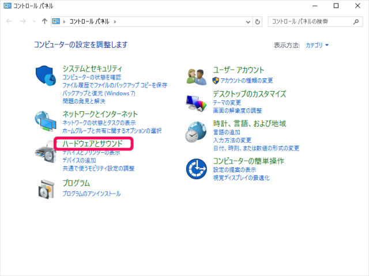Open 視覚ディスプレイの最適化 link
Screen dimensions: 369x276
[241, 177]
